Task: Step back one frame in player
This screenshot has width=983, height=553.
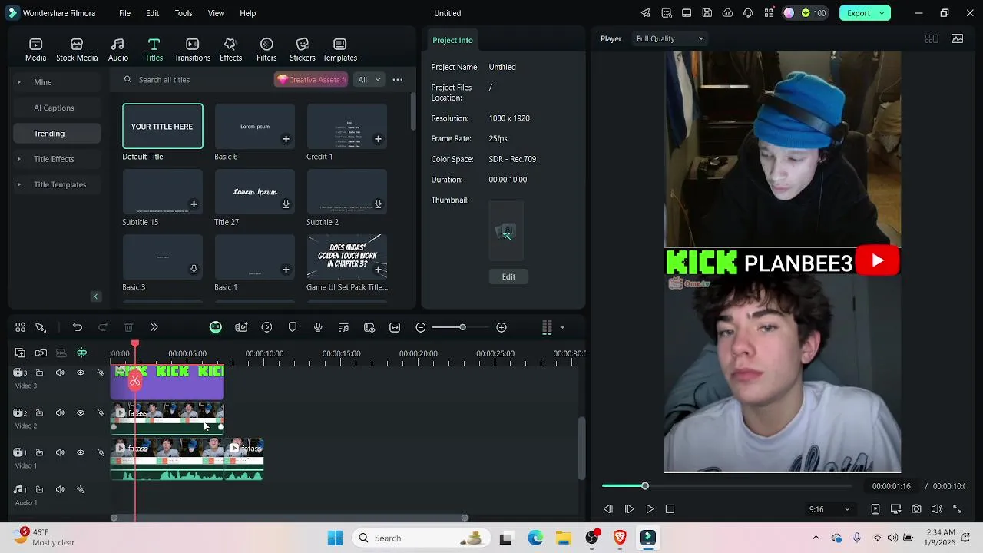Action: click(x=608, y=509)
